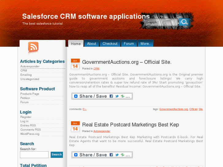Click the ellipsis in GovernmentAuctions Share/Save
Image resolution: width=223 pixels, height=167 pixels.
point(128,97)
